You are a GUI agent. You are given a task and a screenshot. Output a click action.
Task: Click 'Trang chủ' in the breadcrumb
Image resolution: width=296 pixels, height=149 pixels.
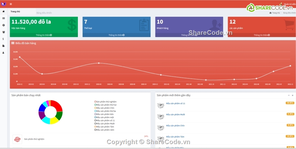(x=276, y=13)
